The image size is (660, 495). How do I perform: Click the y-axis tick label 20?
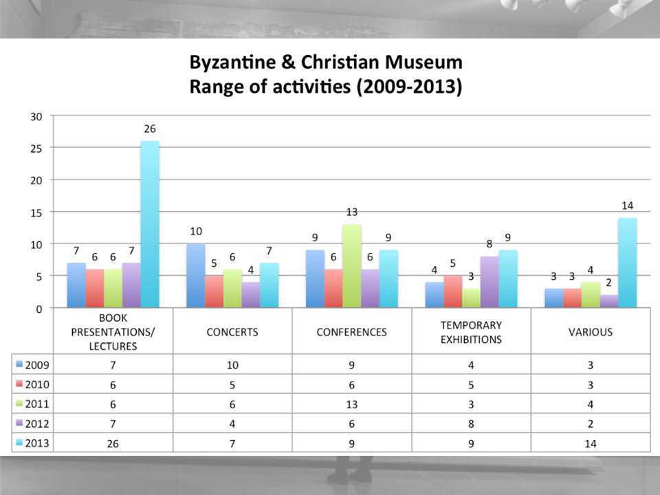pos(36,181)
